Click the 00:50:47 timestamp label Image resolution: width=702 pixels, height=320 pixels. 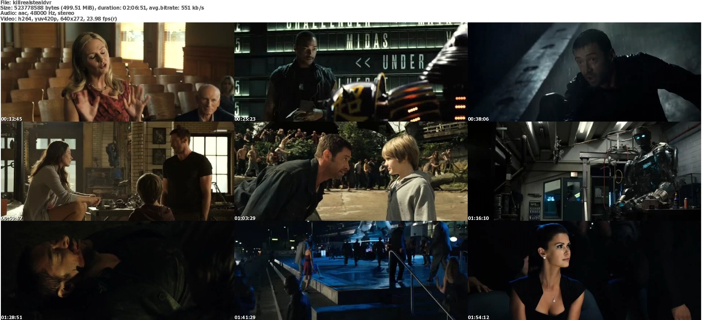[x=11, y=218]
